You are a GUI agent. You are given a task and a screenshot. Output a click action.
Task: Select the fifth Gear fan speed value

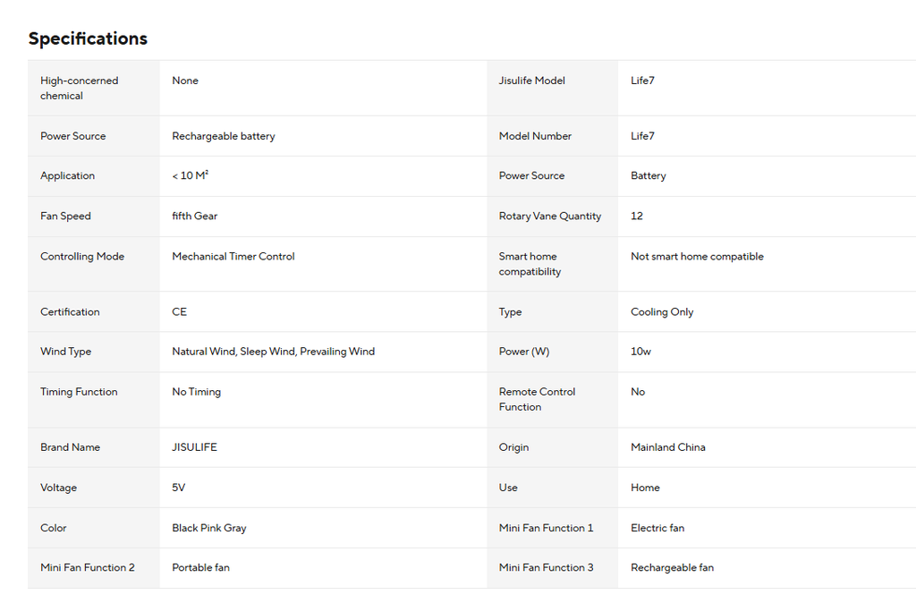click(x=194, y=217)
